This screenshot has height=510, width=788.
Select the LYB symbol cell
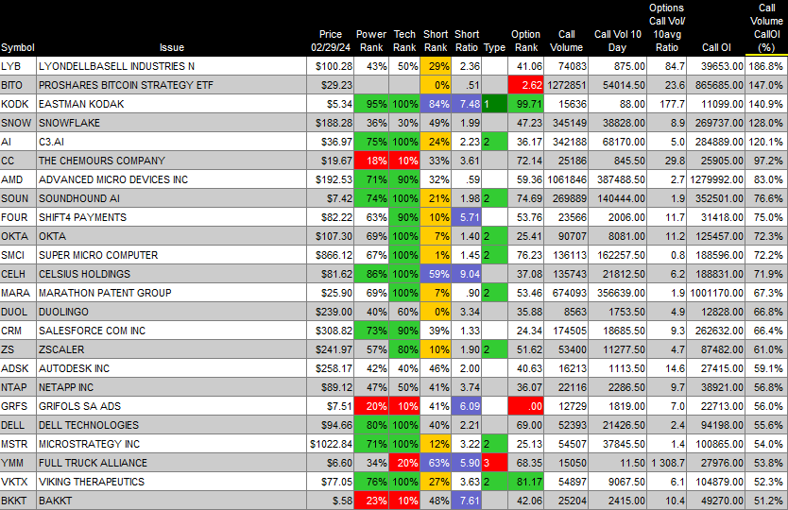[18, 66]
